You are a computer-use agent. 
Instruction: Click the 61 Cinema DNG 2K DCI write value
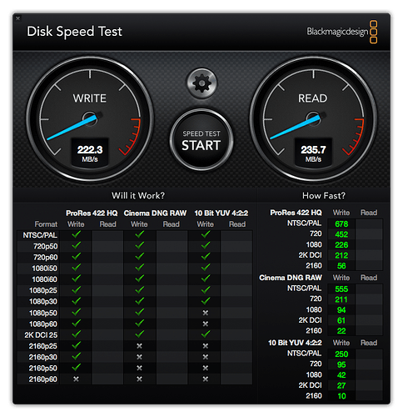pyautogui.click(x=341, y=320)
